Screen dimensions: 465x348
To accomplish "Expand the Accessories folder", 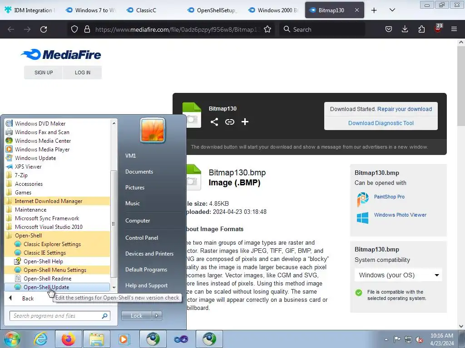I will point(58,184).
